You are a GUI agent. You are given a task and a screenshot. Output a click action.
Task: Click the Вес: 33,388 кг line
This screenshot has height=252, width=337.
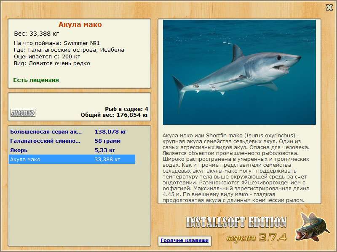[x=36, y=34]
